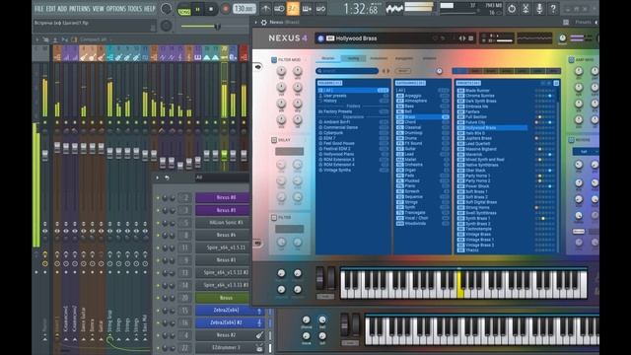Switch to the first Nexus browser tab

coord(328,58)
